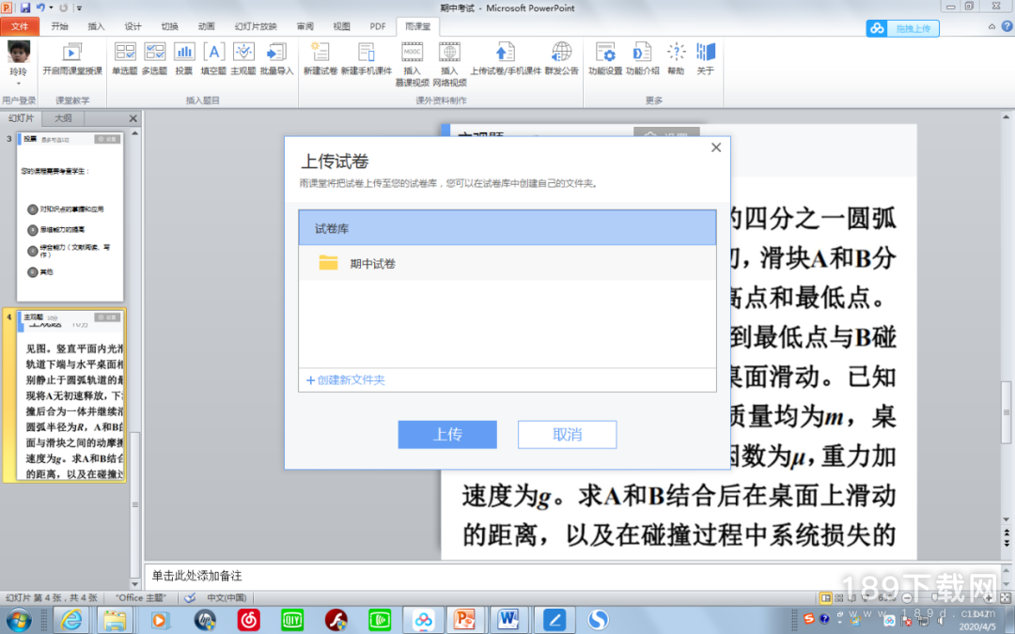The height and width of the screenshot is (634, 1015).
Task: Open Rain Classroom help (帮助)
Action: [676, 59]
